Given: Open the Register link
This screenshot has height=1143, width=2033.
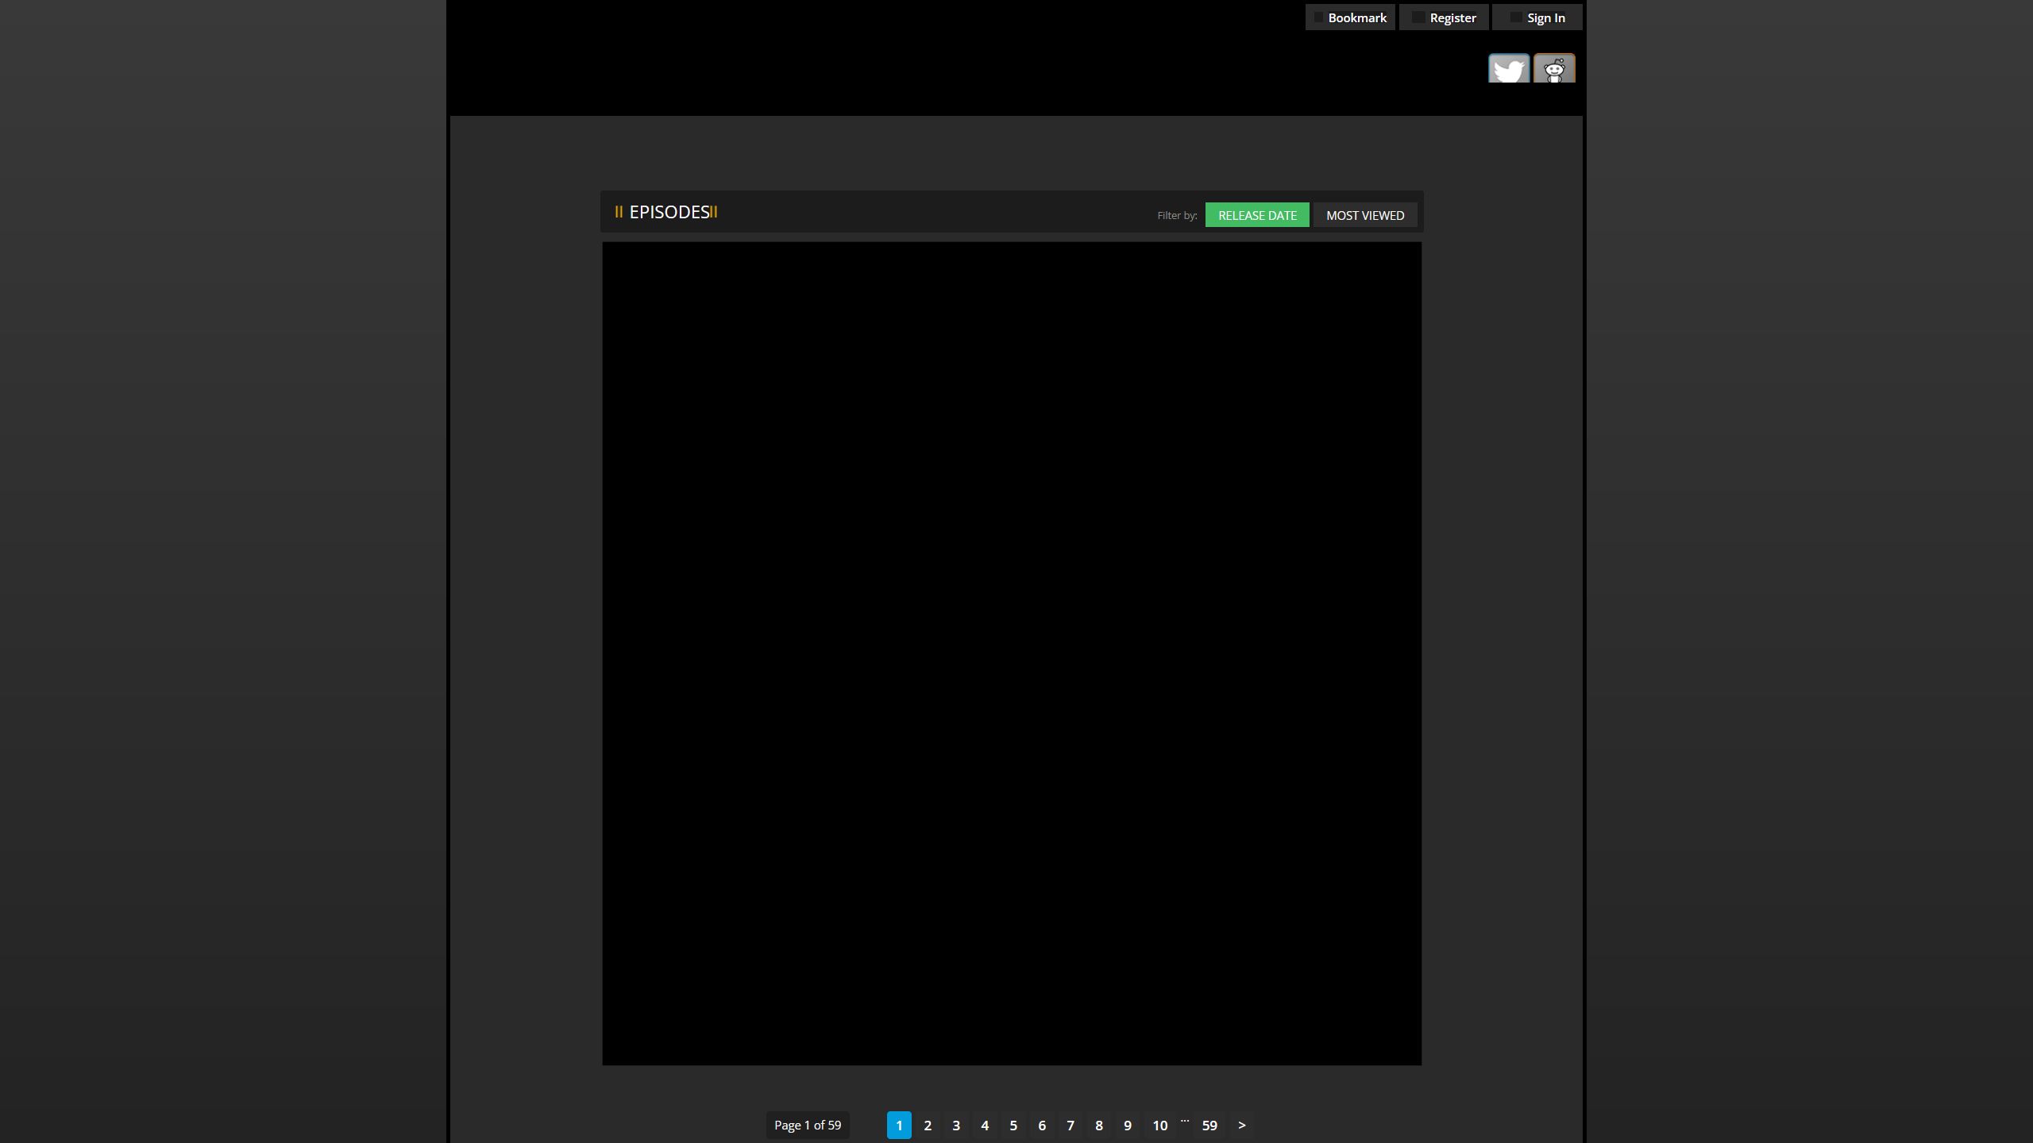Looking at the screenshot, I should coord(1444,17).
